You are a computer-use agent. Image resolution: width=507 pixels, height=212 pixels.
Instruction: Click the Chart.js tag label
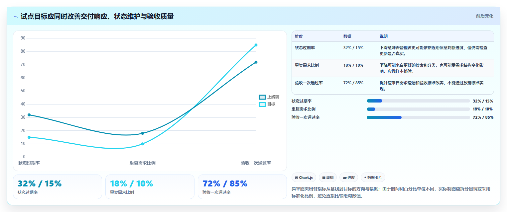pyautogui.click(x=306, y=178)
